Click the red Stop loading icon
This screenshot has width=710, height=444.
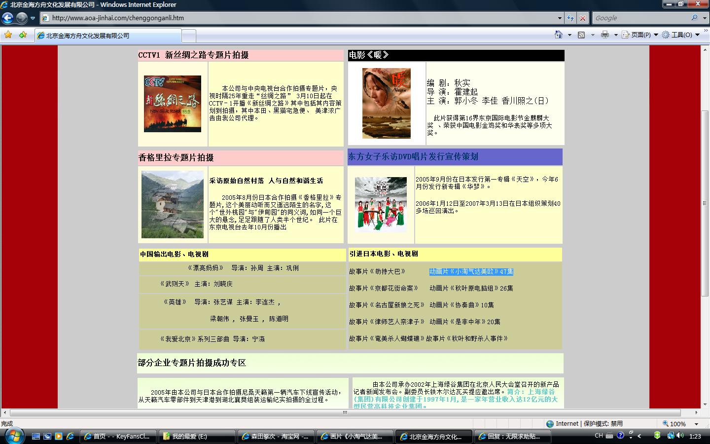[582, 18]
